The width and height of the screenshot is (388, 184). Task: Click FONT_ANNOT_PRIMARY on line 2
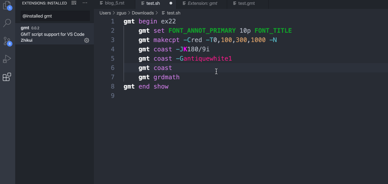point(202,31)
